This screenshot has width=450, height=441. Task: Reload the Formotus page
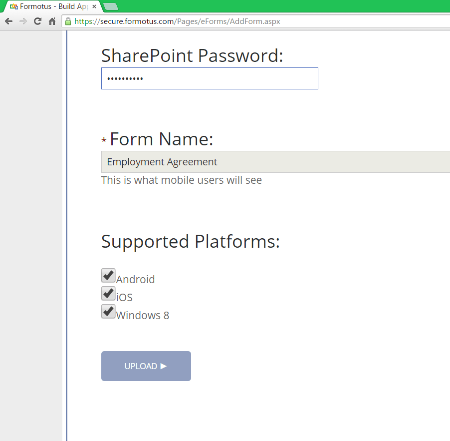pos(37,21)
